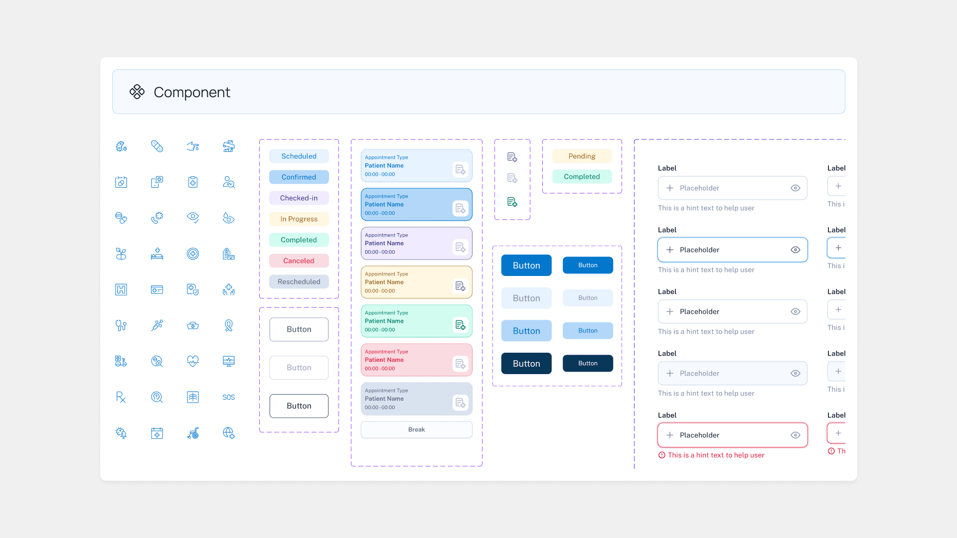Image resolution: width=957 pixels, height=538 pixels.
Task: Toggle eye icon in focused blue-outlined field
Action: click(x=796, y=250)
